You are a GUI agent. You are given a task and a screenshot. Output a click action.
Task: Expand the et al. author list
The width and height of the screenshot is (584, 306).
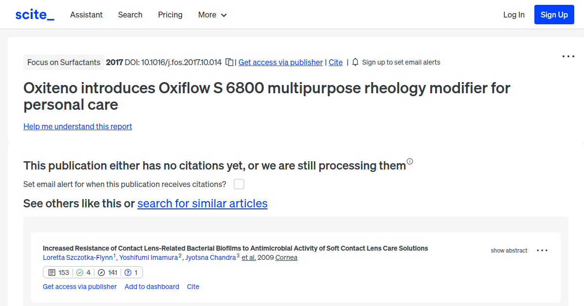click(249, 257)
